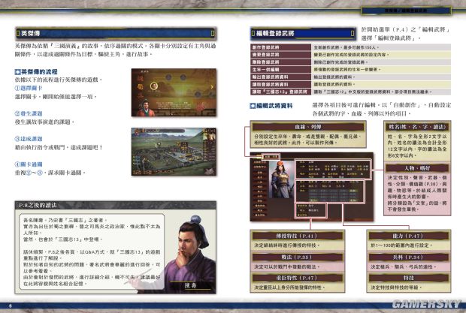Click the square icon beside 英傑傳的流程
This screenshot has width=466, height=313.
17,72
